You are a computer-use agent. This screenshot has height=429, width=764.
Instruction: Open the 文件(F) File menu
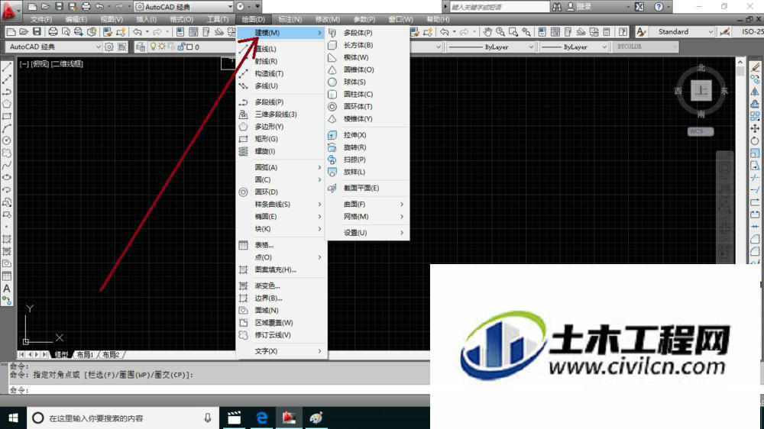[x=41, y=20]
